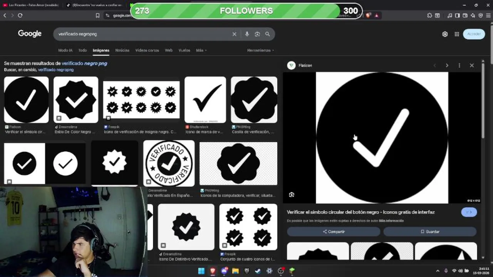Open Epic Games Launcher from taskbar

coord(247,271)
